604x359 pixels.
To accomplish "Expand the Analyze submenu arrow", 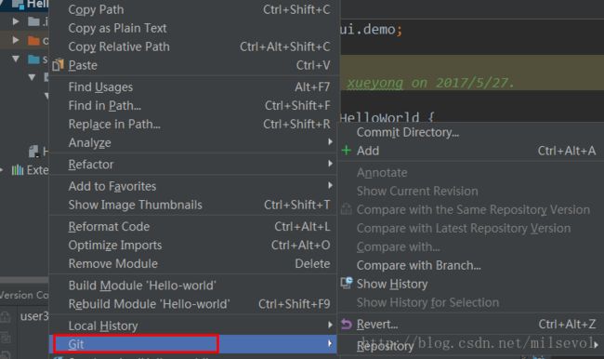I will click(330, 142).
